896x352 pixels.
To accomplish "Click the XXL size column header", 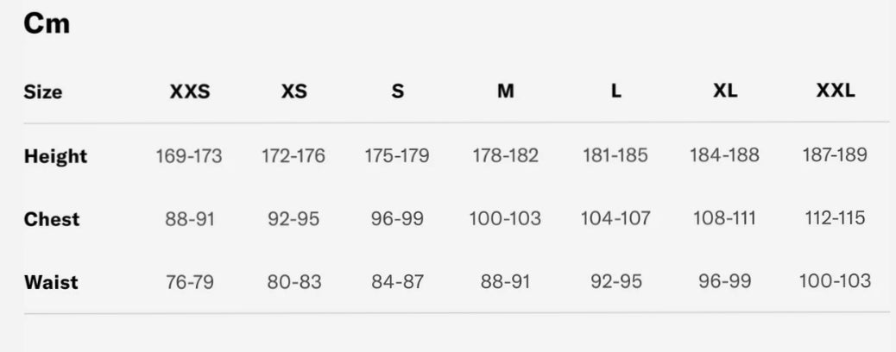I will (x=836, y=91).
